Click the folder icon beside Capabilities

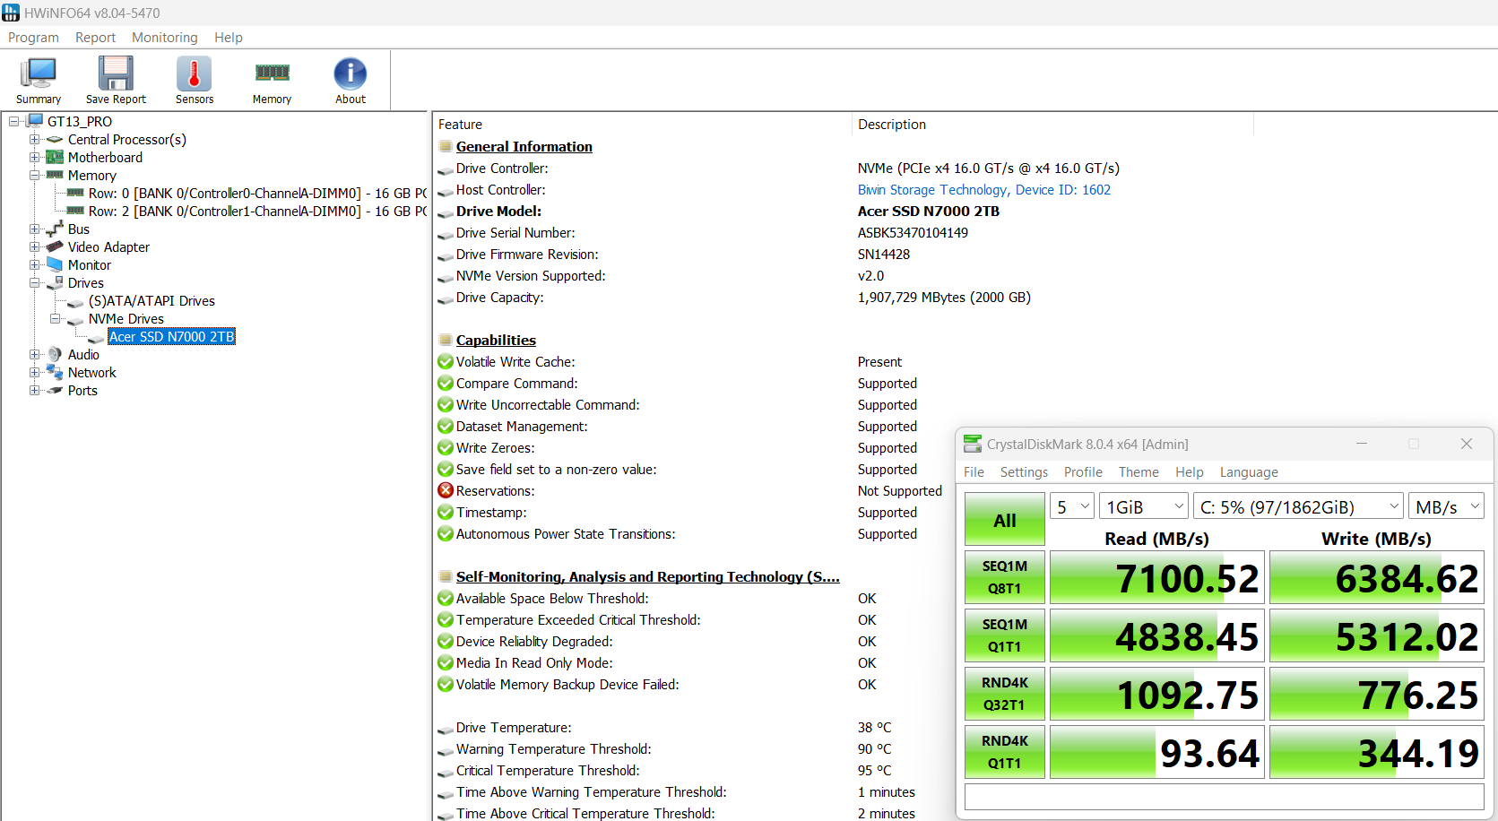[446, 340]
